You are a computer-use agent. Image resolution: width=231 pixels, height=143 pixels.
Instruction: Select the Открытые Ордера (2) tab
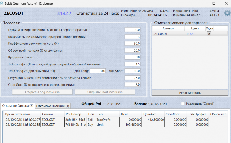(17, 106)
